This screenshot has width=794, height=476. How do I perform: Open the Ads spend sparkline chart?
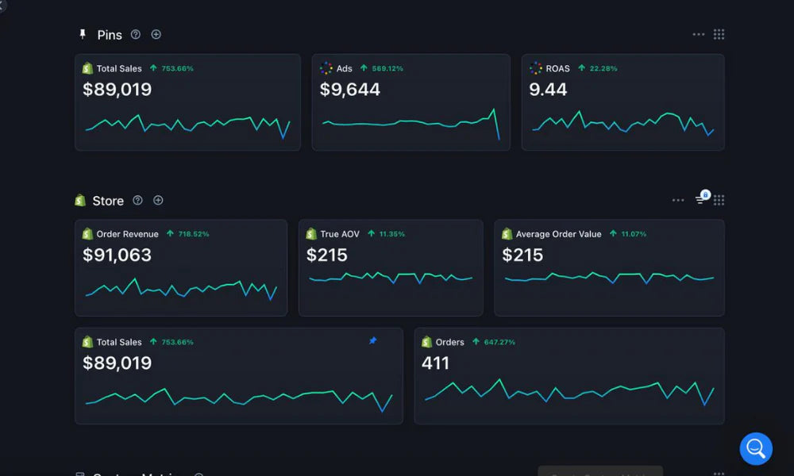pyautogui.click(x=410, y=124)
